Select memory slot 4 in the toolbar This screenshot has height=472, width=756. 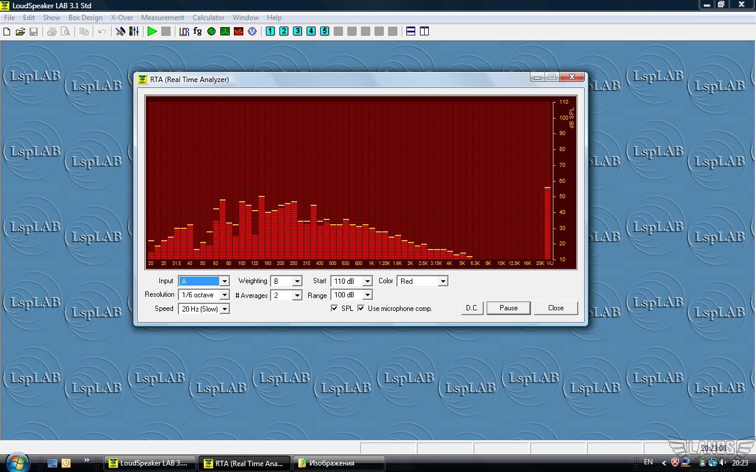pos(311,31)
